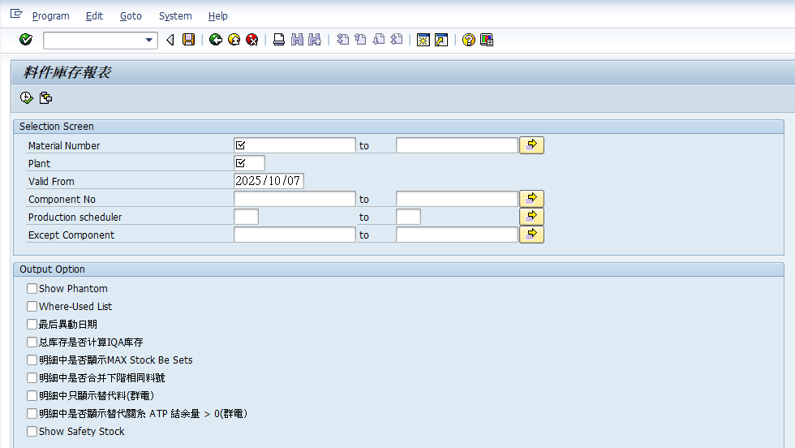Viewport: 795px width, 448px height.
Task: Open multiple selection for Material Number
Action: [x=531, y=145]
